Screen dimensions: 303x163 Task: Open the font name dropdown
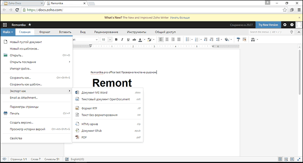coord(97,39)
